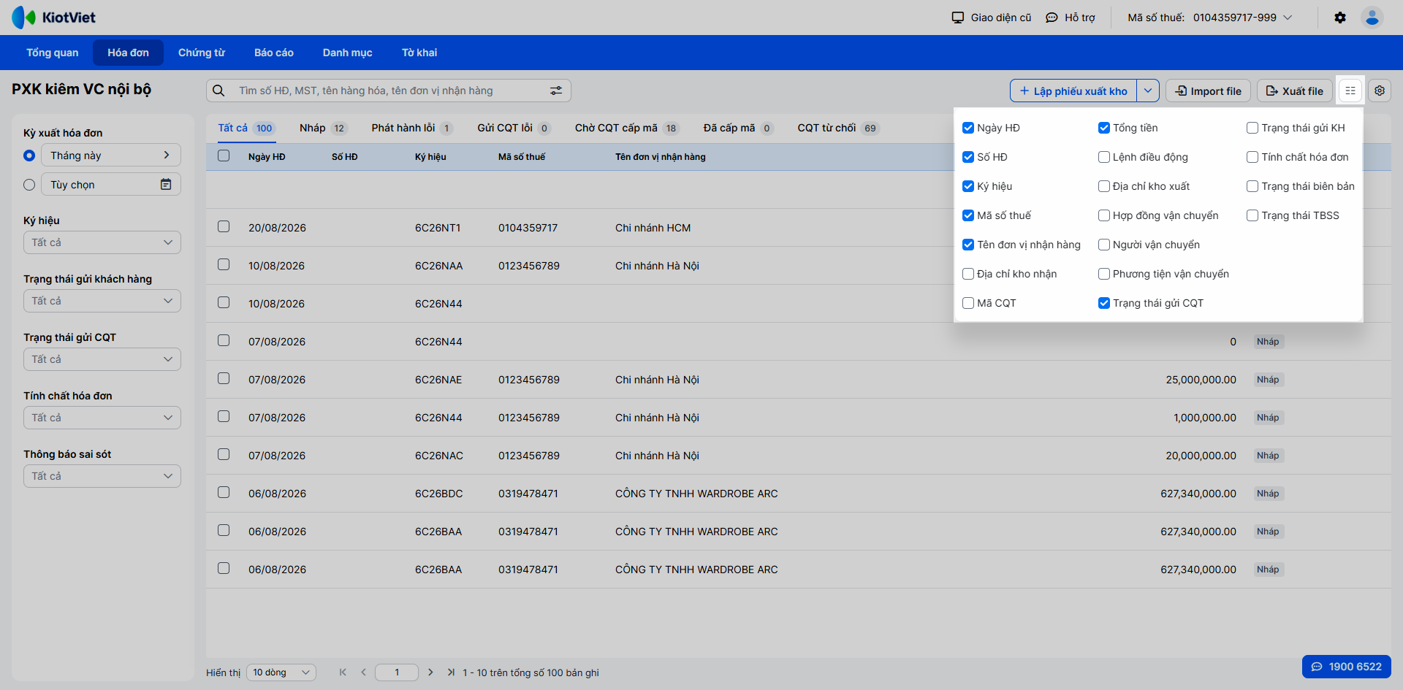Open Chứng từ menu
This screenshot has width=1403, height=690.
pyautogui.click(x=202, y=53)
